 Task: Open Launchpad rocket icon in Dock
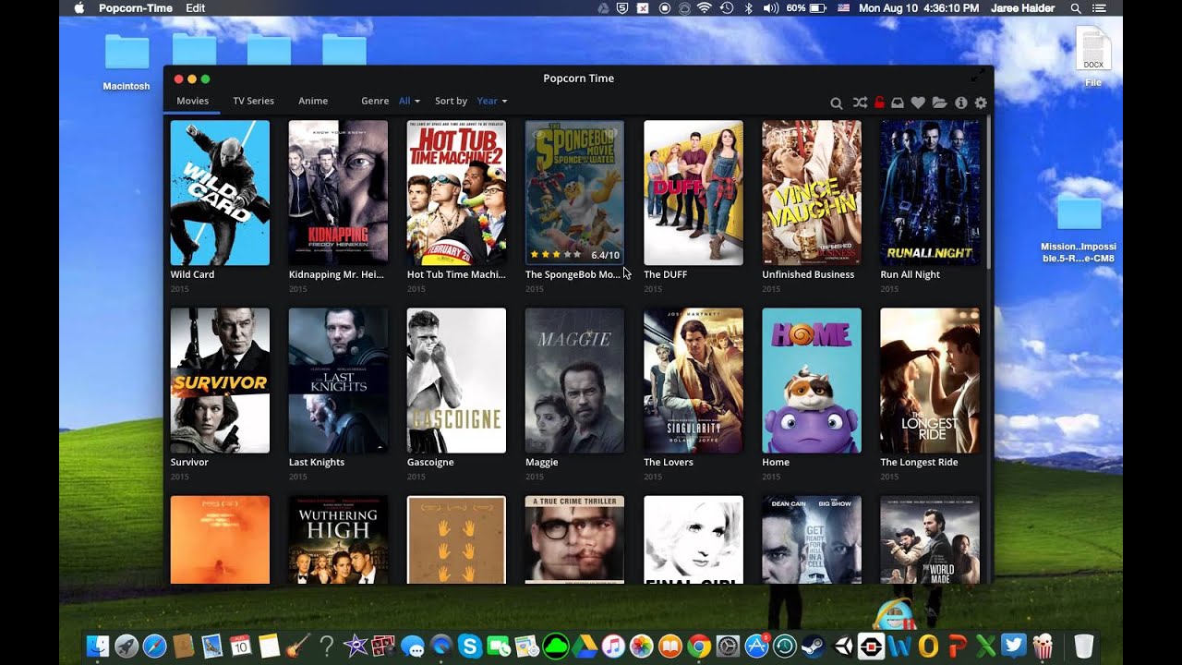pyautogui.click(x=126, y=647)
